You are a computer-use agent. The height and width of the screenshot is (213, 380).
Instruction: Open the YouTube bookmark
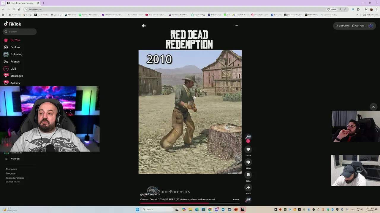pos(156,15)
